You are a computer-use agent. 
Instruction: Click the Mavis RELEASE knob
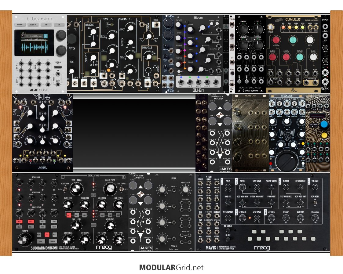point(315,218)
